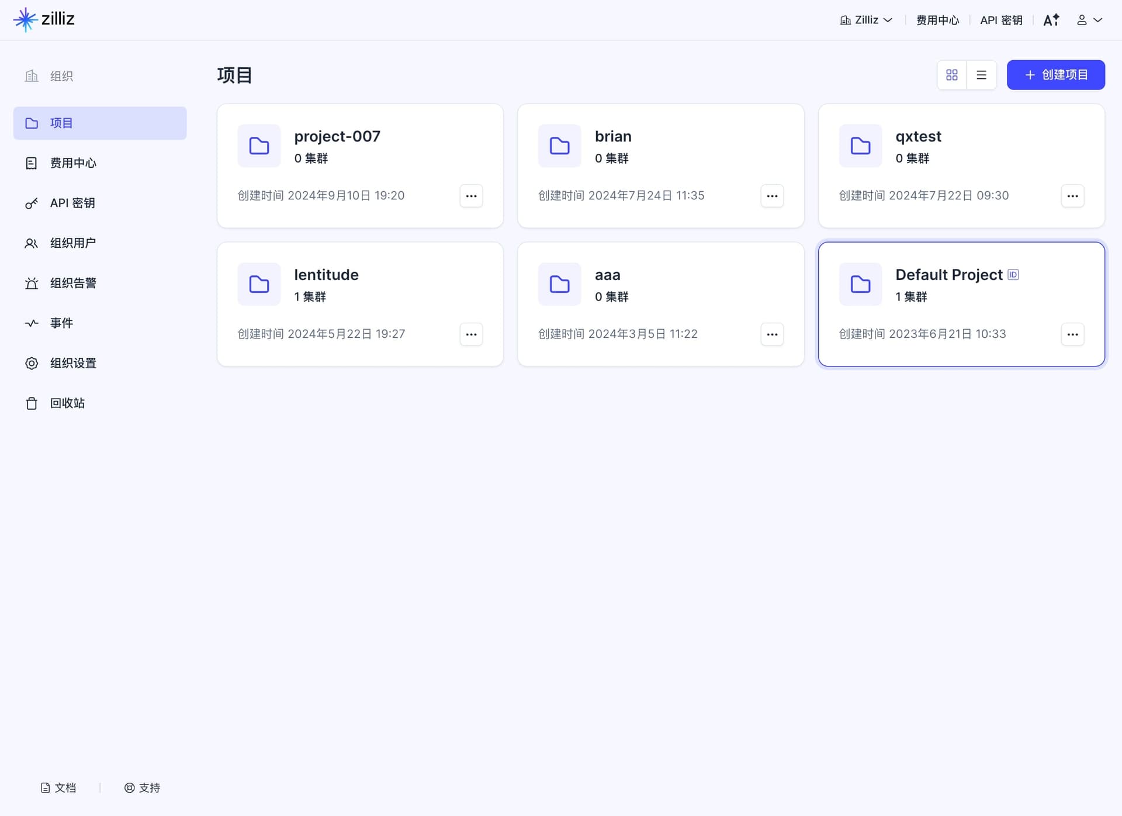Click the 创建项目 button
This screenshot has height=816, width=1122.
(x=1055, y=75)
